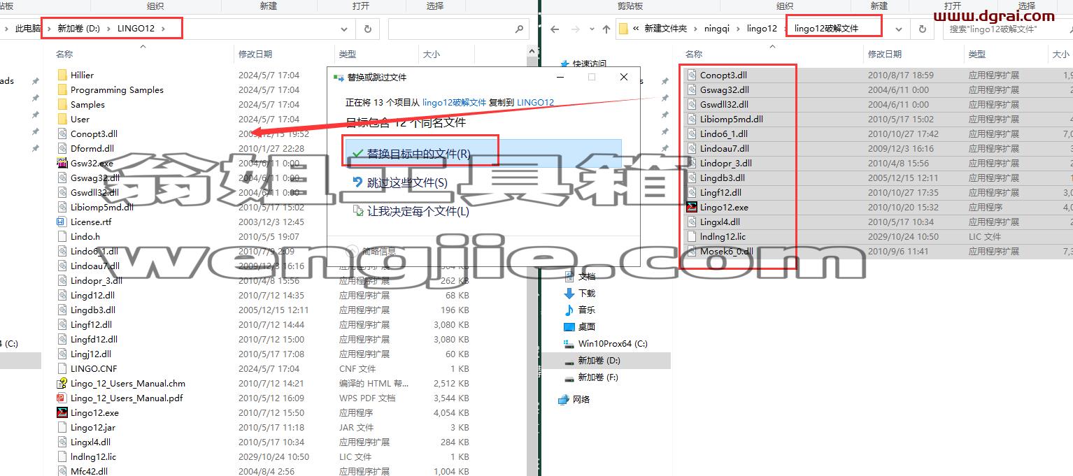
Task: Click the 文档 icon in navigation pane
Action: 569,276
